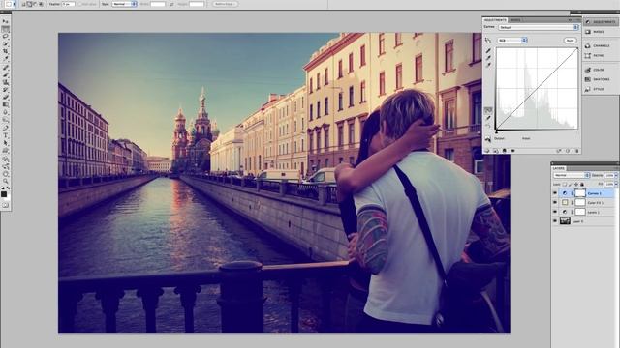The image size is (620, 348).
Task: Activate the on-image adjustment tool in Curves
Action: (x=488, y=41)
